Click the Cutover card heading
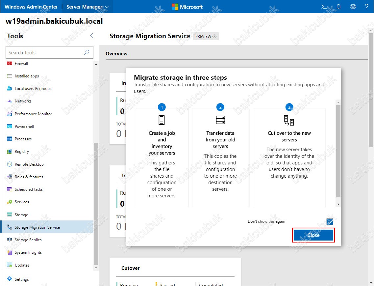This screenshot has width=374, height=286. tap(131, 268)
